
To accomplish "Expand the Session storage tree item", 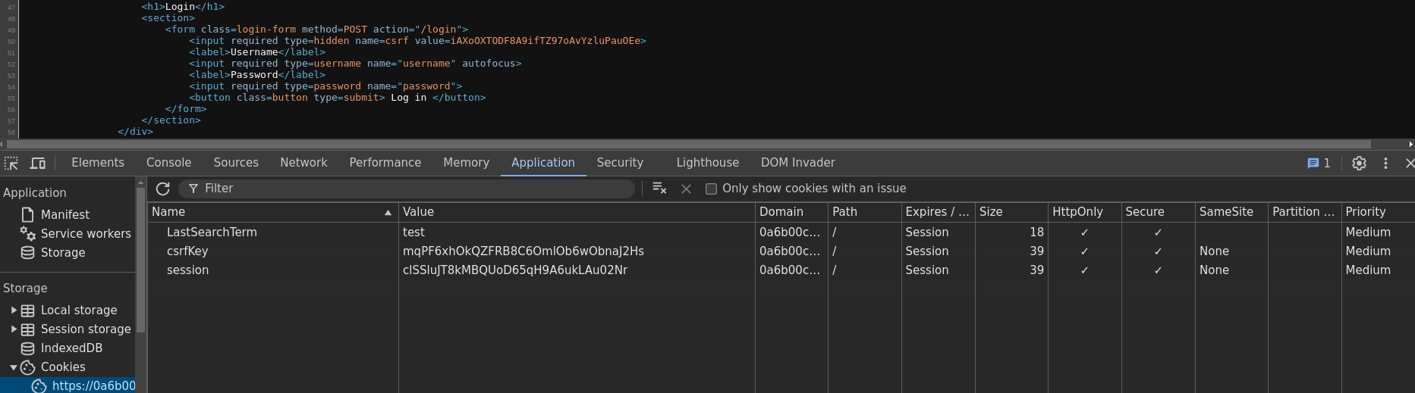I will tap(14, 329).
